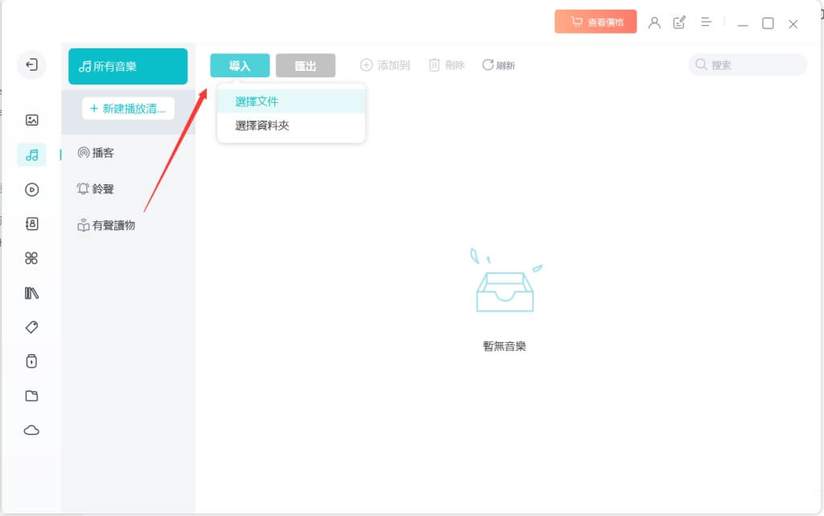
Task: Choose 選擇資料夾 from import dropdown
Action: click(x=291, y=126)
